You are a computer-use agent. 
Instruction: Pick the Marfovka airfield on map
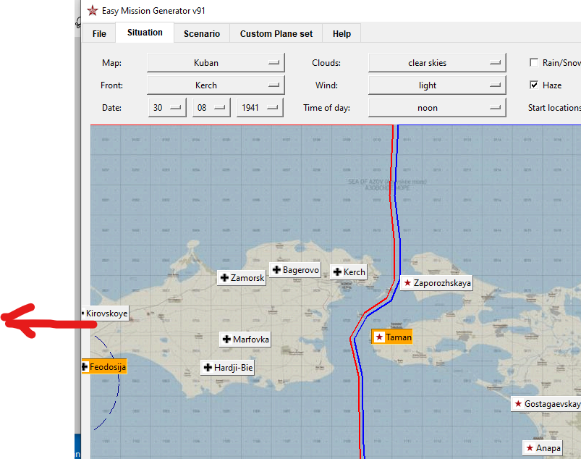click(246, 340)
